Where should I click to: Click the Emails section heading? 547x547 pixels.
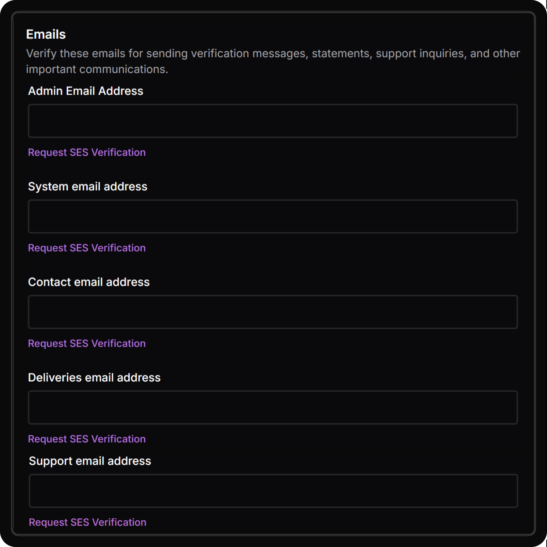(46, 34)
